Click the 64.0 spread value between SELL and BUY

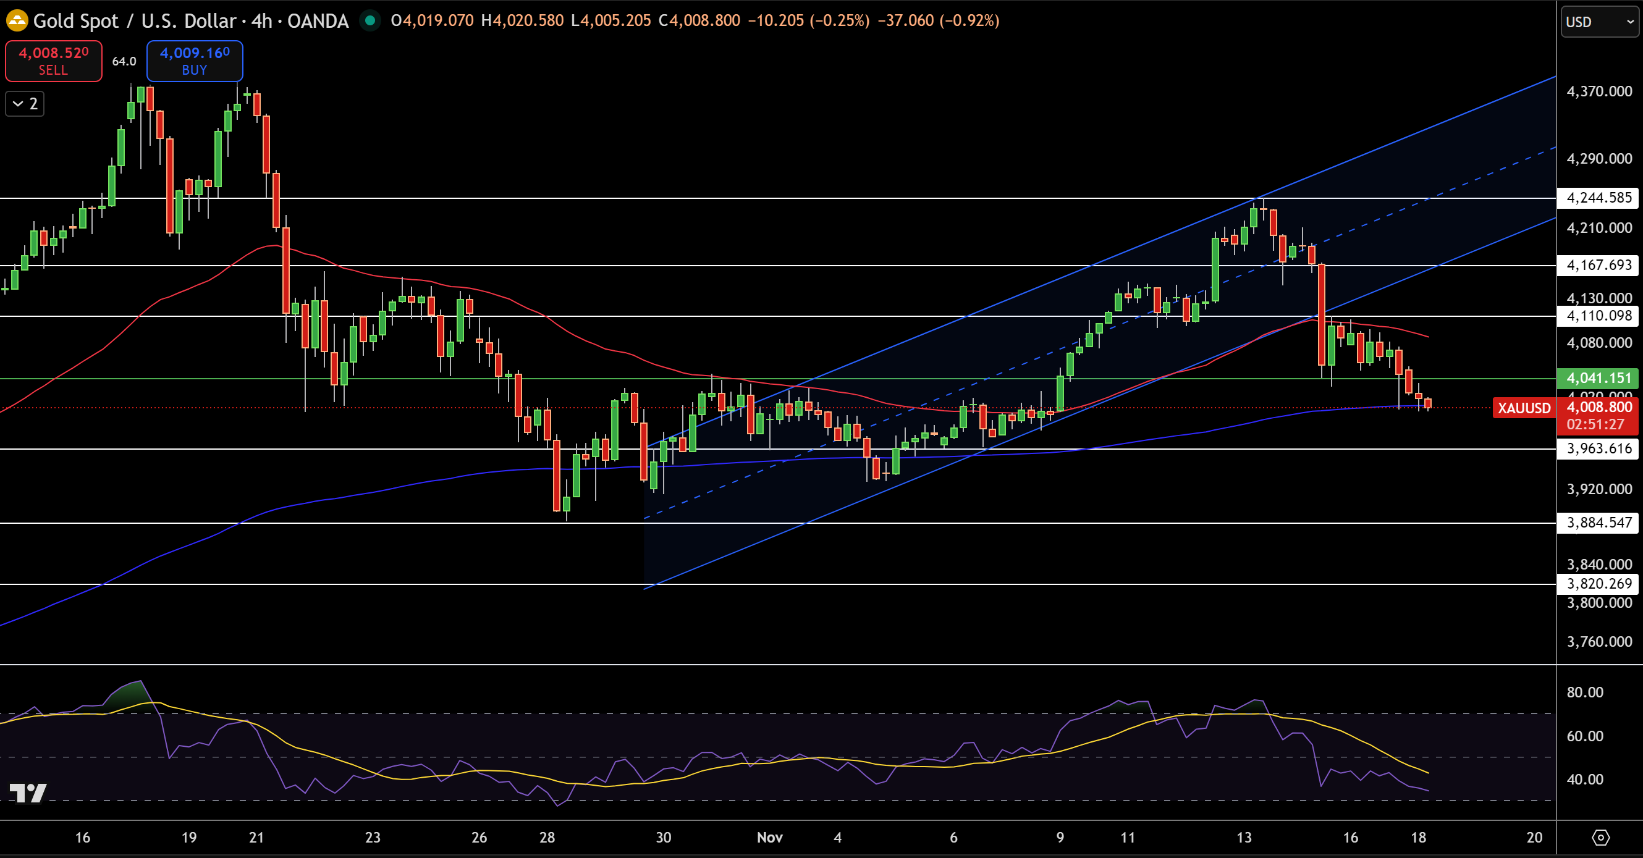click(124, 61)
